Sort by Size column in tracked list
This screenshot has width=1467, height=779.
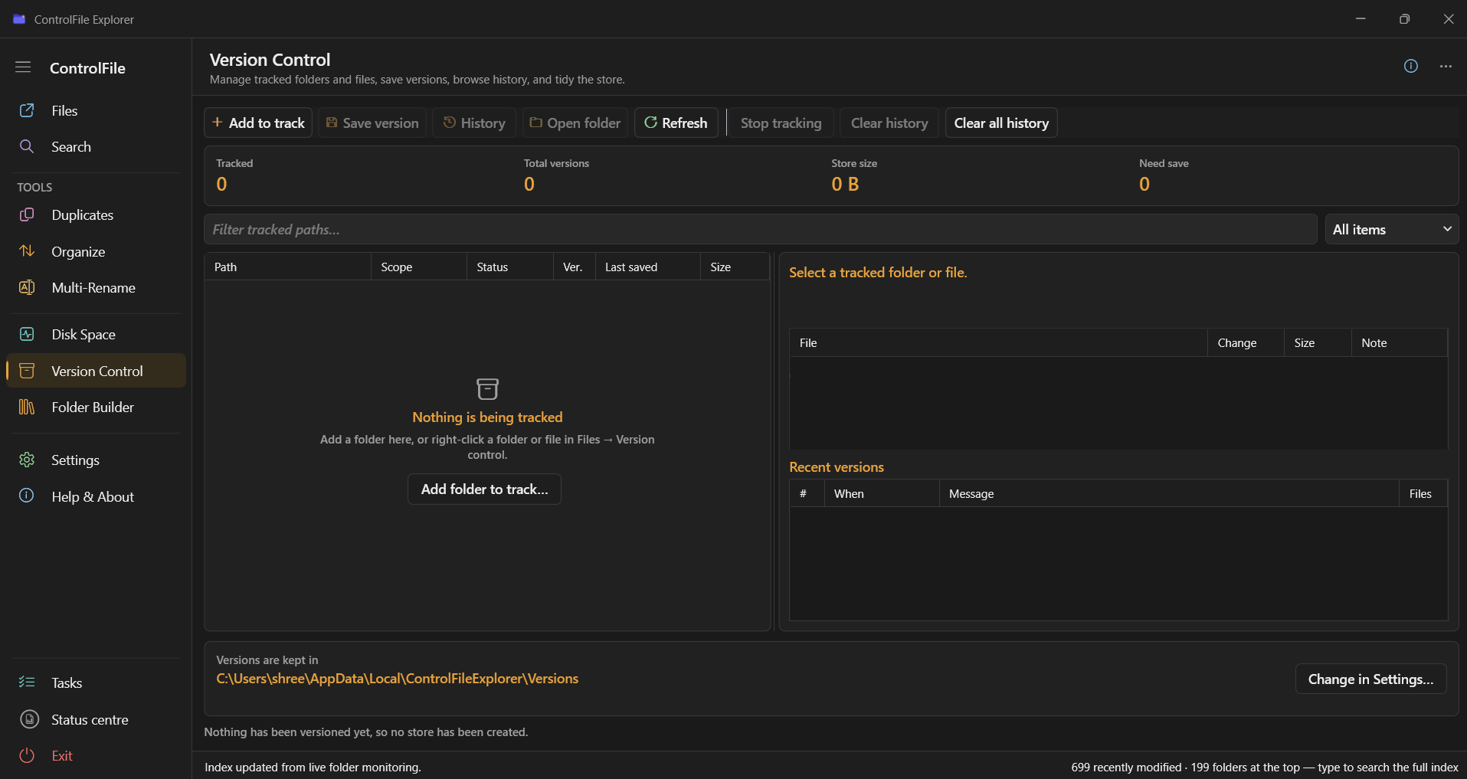tap(735, 267)
